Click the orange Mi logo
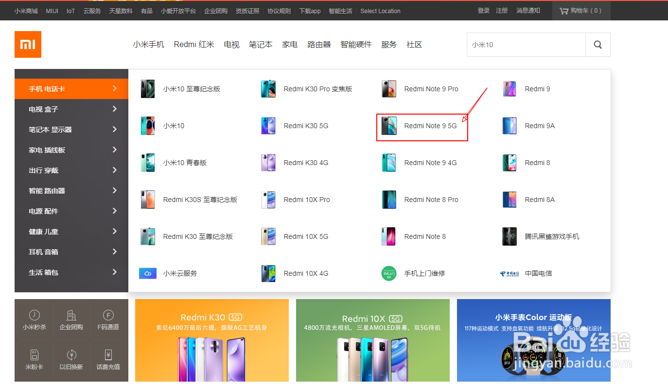The width and height of the screenshot is (668, 386). tap(28, 44)
